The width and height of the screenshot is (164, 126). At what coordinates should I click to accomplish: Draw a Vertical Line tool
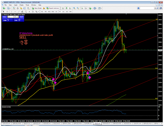click(12, 12)
